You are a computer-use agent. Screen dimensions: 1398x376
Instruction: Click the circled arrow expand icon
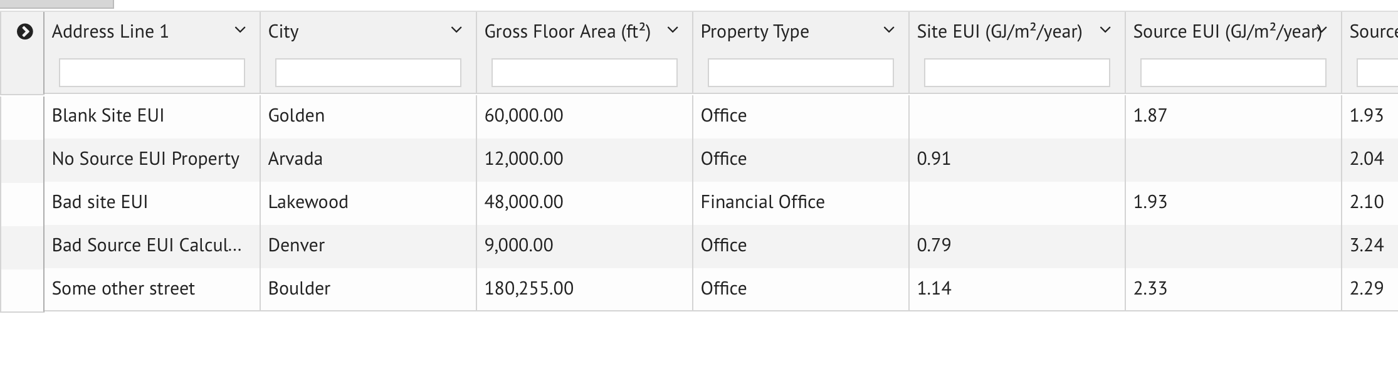tap(24, 31)
